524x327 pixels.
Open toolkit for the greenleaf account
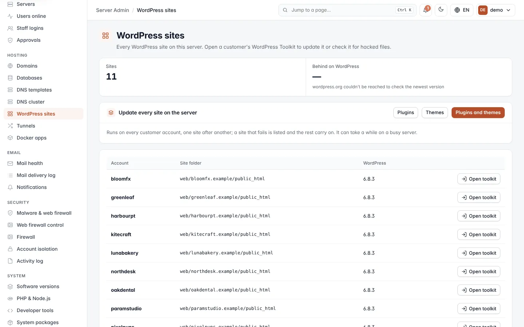point(479,197)
